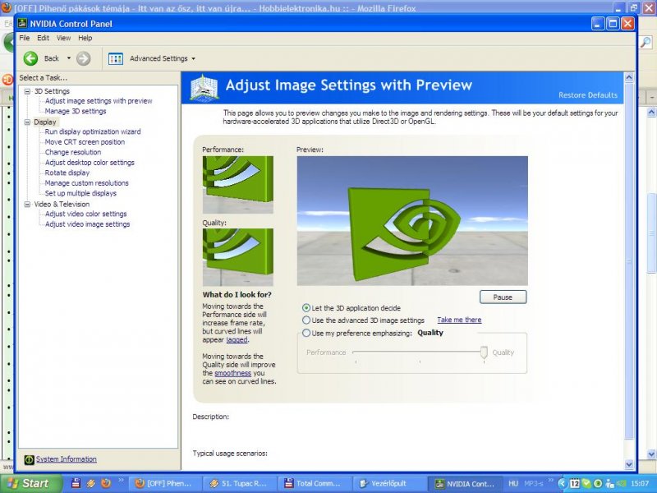Expand hidden tray icons arrow
Screen dimensions: 657x493
click(x=562, y=484)
